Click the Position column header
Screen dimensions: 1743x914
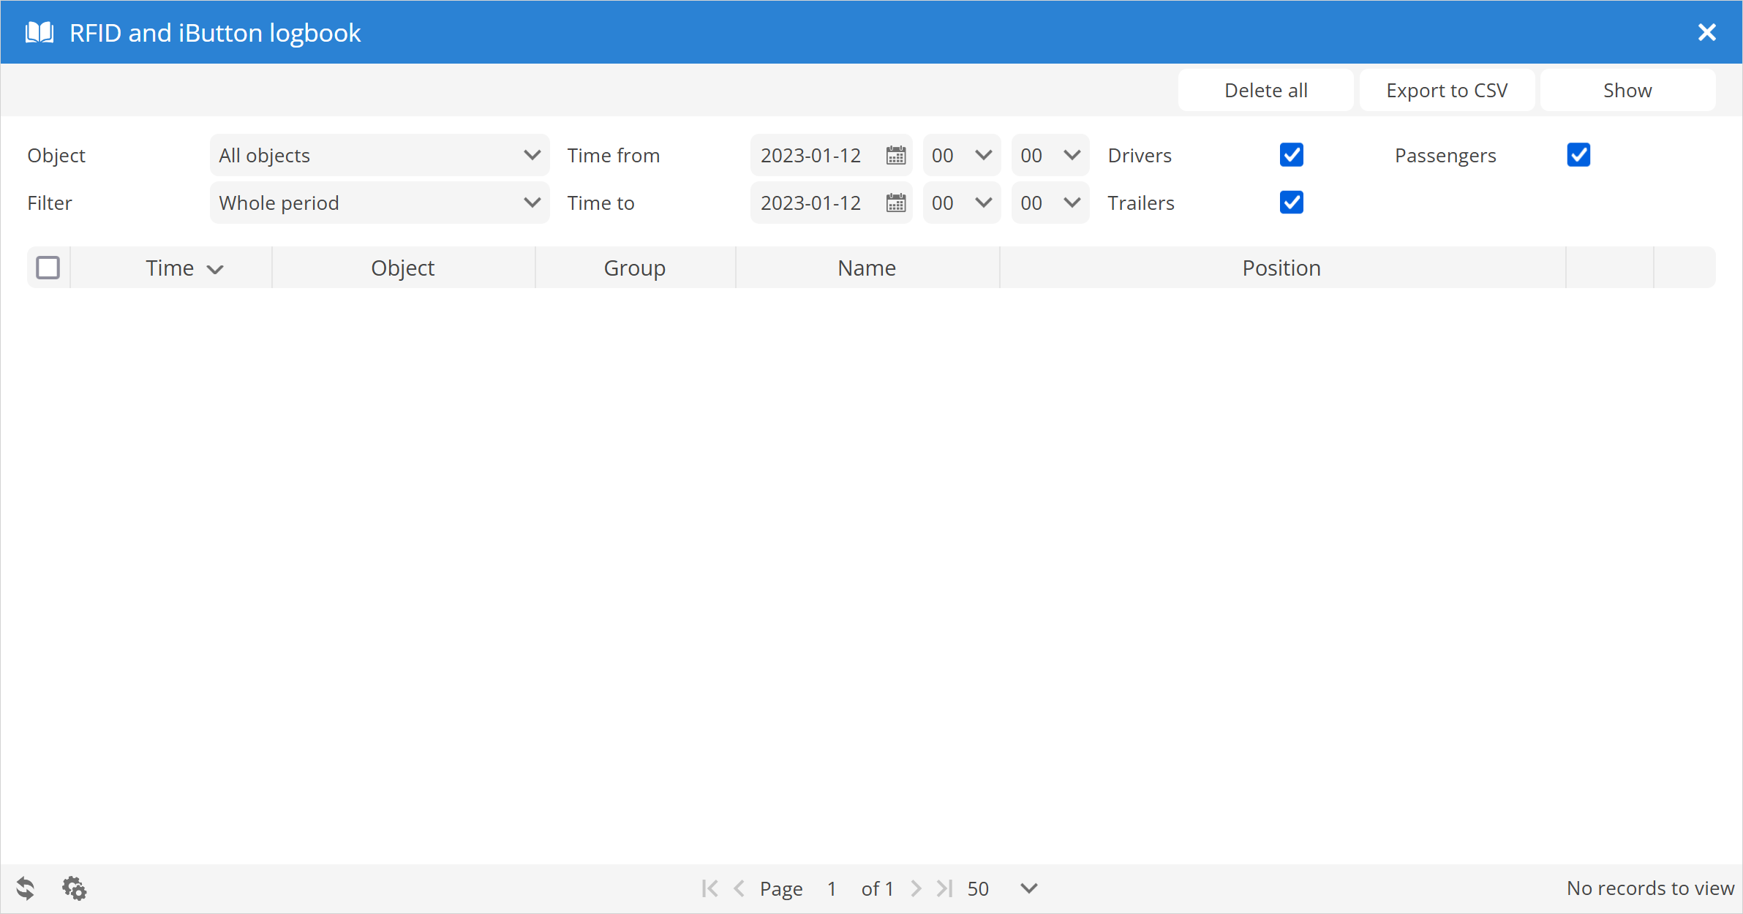coord(1281,268)
